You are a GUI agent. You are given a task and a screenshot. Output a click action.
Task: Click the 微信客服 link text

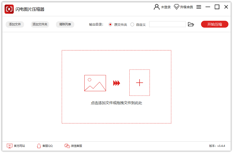tap(77, 146)
